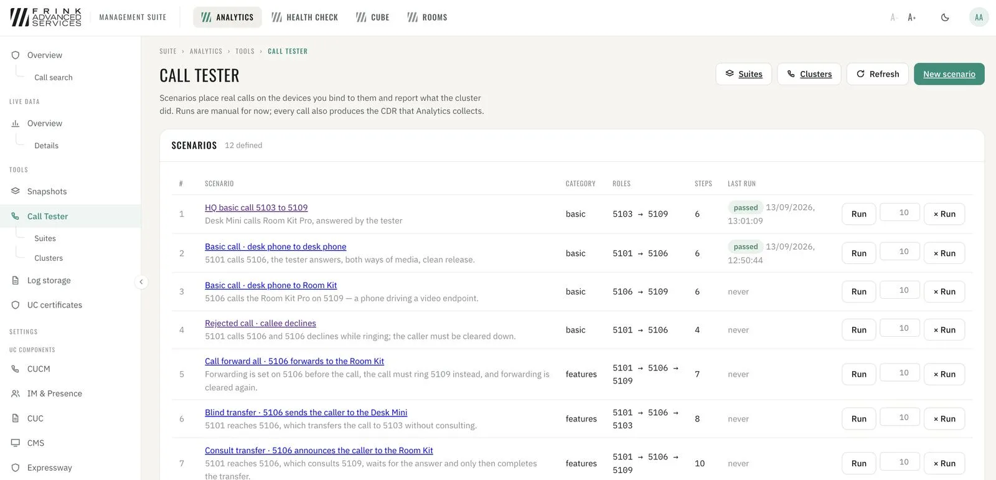Decrease font size with A- icon
This screenshot has width=996, height=480.
[x=893, y=17]
